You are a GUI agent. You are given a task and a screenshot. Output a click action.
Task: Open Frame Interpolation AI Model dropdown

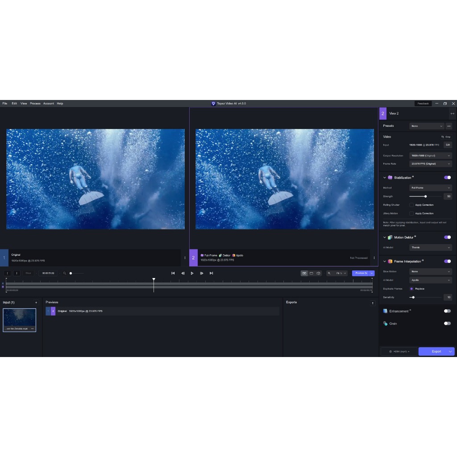(431, 280)
